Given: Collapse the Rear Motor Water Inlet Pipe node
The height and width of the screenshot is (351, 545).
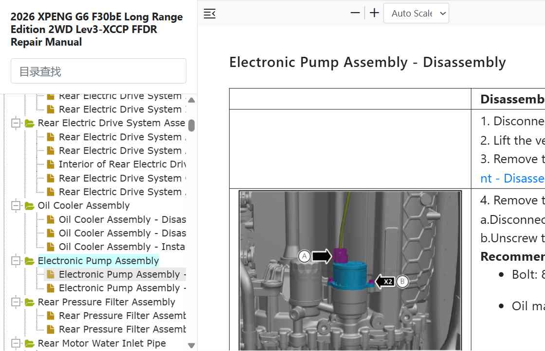Looking at the screenshot, I should tap(16, 343).
